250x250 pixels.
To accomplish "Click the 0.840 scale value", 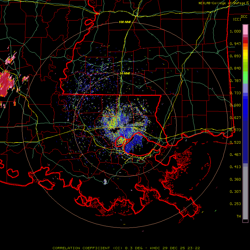I will coord(235,68).
